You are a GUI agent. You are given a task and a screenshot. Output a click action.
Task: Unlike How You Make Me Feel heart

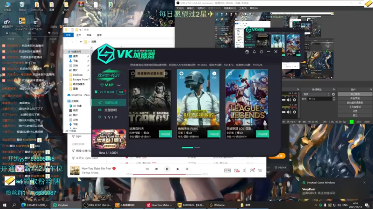pos(114,169)
